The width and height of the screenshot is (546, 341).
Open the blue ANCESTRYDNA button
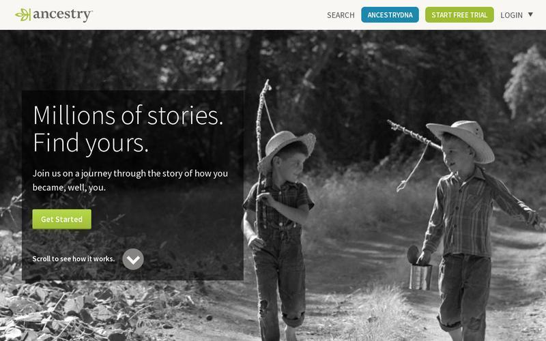click(x=390, y=15)
